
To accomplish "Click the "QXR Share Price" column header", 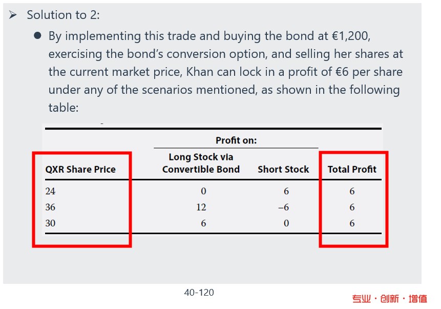I will (80, 169).
